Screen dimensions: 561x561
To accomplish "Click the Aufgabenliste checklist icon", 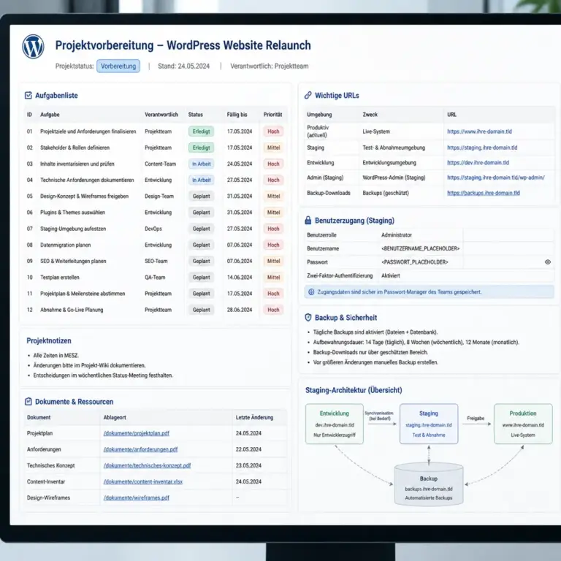I will pyautogui.click(x=28, y=96).
